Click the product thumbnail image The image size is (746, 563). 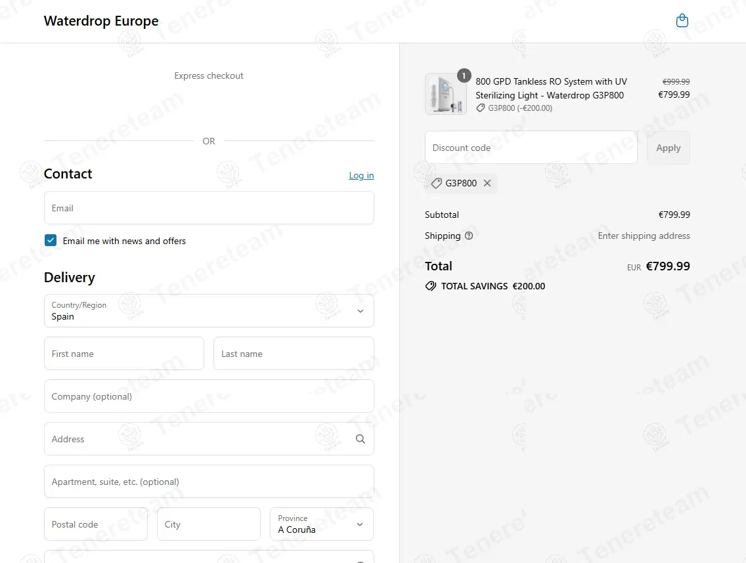[x=445, y=94]
